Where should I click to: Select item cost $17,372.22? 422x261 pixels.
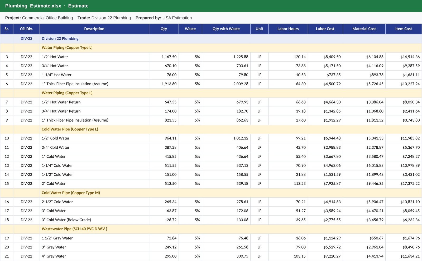404,184
